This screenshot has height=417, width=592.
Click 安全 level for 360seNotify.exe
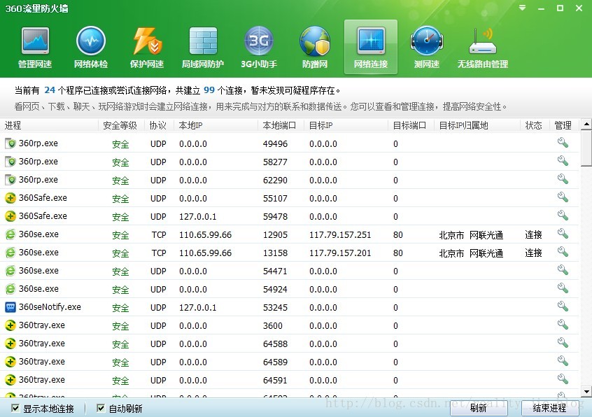point(120,308)
